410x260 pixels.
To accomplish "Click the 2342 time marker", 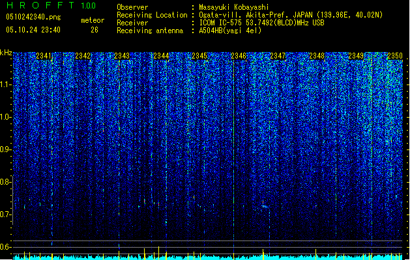I will (83, 56).
